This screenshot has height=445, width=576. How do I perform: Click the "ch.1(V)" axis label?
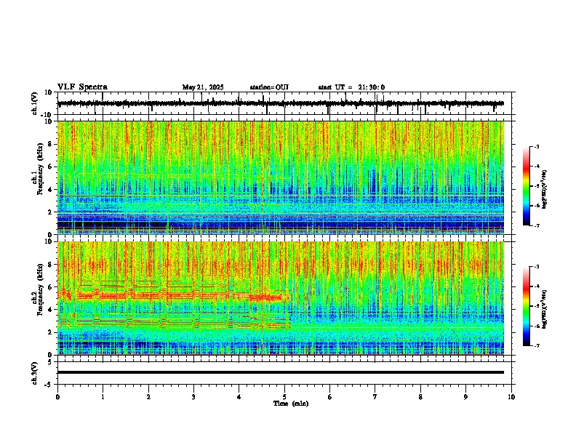[35, 103]
